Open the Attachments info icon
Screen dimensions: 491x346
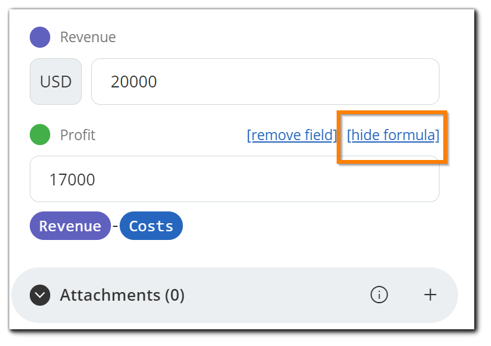(379, 295)
